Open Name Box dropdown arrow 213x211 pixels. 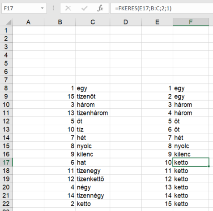coord(43,8)
